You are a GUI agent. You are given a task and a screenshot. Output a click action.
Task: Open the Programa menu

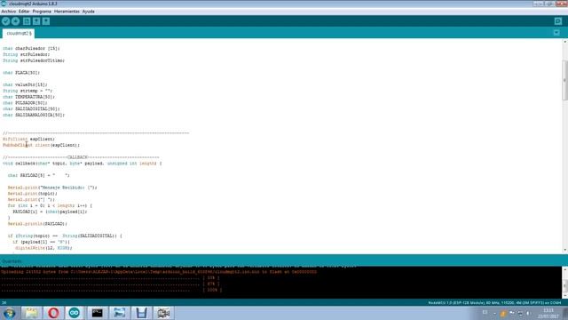point(42,12)
